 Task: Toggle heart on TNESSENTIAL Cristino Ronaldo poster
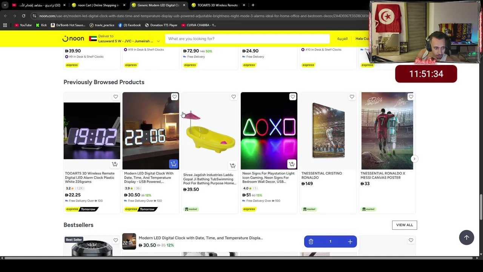click(352, 97)
